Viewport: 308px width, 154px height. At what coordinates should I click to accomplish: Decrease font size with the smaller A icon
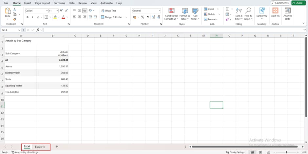pos(67,10)
